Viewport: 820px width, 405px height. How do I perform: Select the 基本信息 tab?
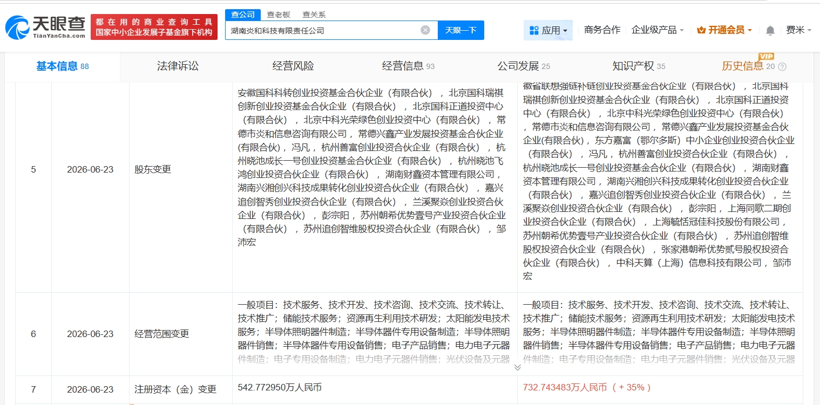pyautogui.click(x=62, y=66)
